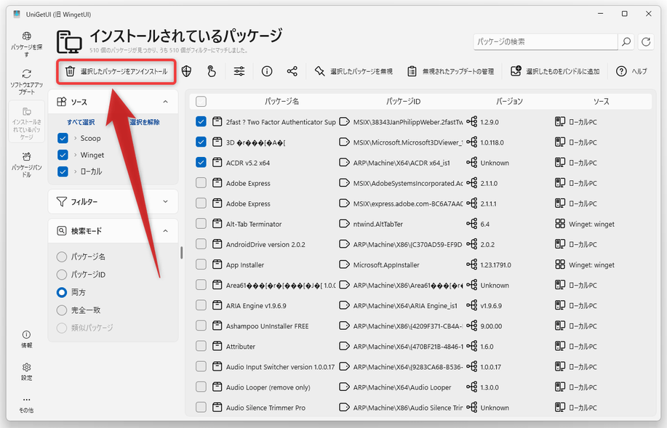Screen dimensions: 667x428
Task: Select the Audio Silence Trimmer Pro row text
Action: [x=265, y=408]
